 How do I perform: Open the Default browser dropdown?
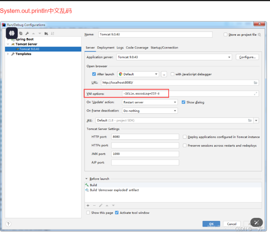coord(138,74)
